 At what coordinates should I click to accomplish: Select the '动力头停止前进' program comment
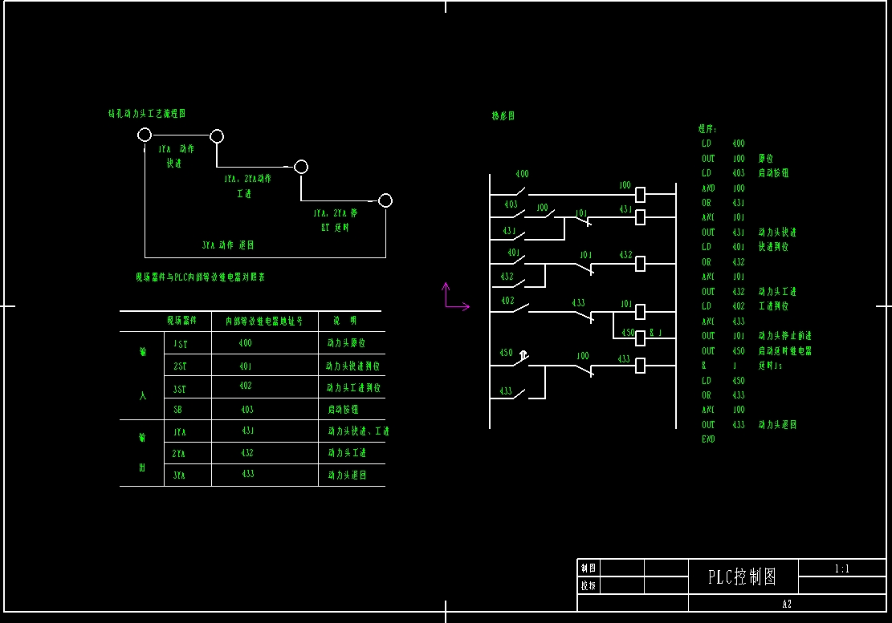click(x=785, y=336)
